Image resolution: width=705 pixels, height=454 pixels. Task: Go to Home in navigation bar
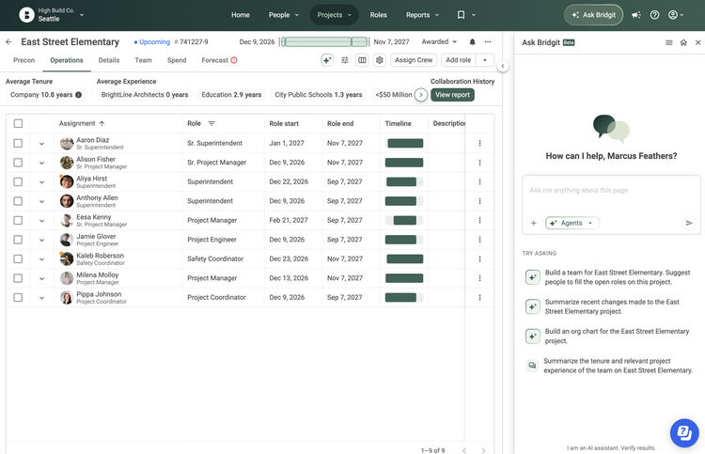click(x=241, y=15)
